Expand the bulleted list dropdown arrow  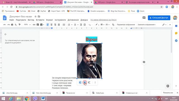(x=78, y=25)
